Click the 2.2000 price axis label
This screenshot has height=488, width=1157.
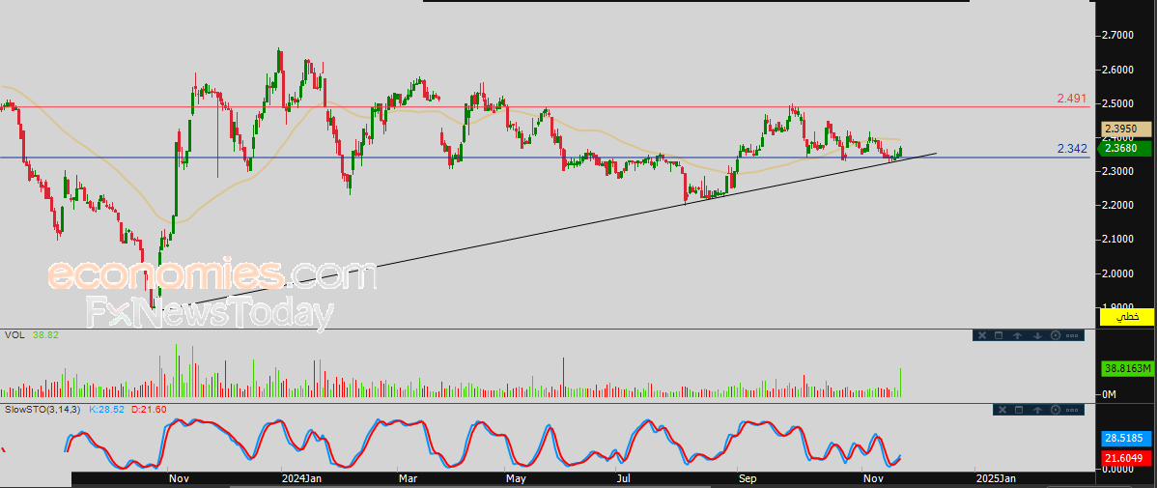[1118, 205]
